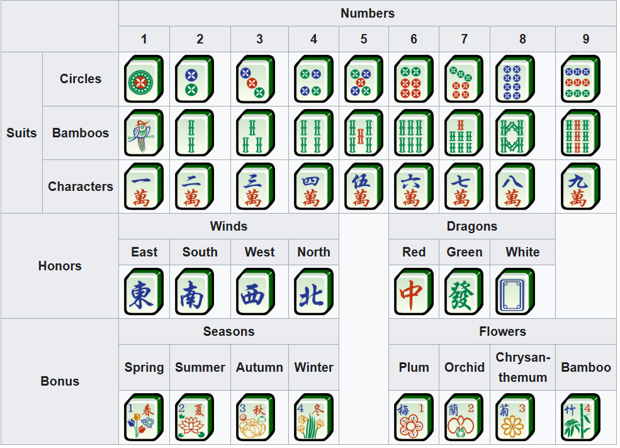Select the 5 of Circles tile
The image size is (620, 448).
[x=363, y=79]
